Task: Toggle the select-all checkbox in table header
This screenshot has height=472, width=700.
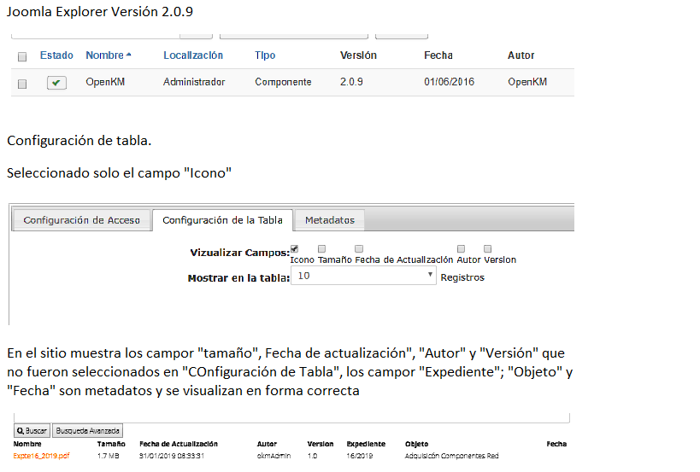Action: click(x=22, y=56)
